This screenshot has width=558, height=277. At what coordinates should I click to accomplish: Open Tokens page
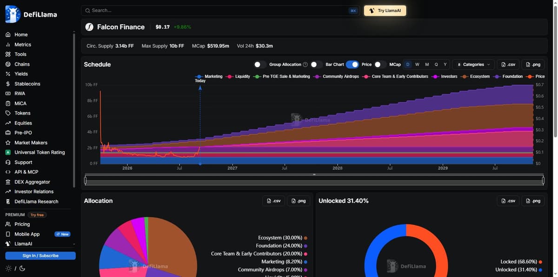[x=22, y=113]
